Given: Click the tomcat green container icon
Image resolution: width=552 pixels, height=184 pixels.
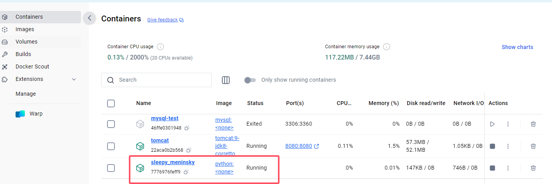Looking at the screenshot, I should click(140, 146).
